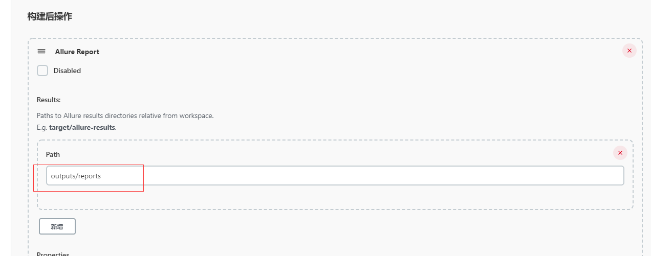The image size is (651, 256).
Task: Grab the Allure Report drag handle icon
Action: coord(41,52)
